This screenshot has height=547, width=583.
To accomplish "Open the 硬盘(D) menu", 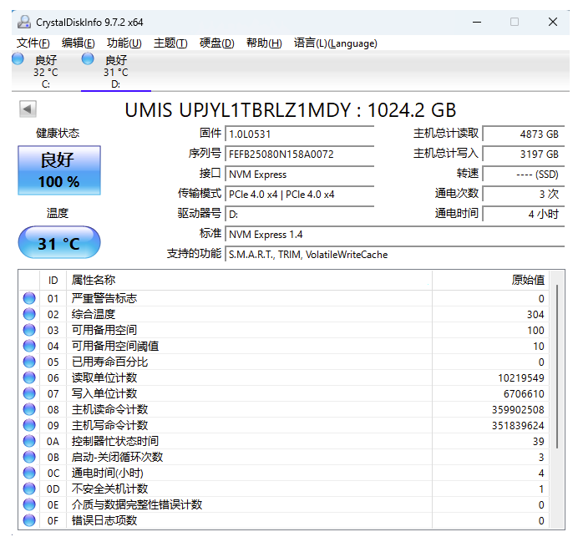I will [x=217, y=43].
